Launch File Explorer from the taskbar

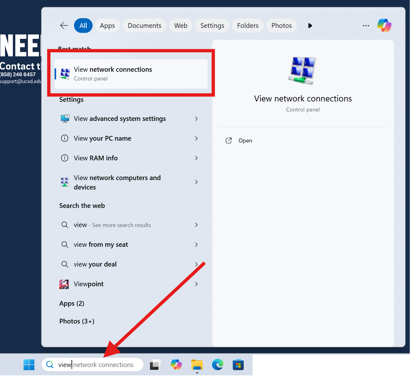click(197, 365)
